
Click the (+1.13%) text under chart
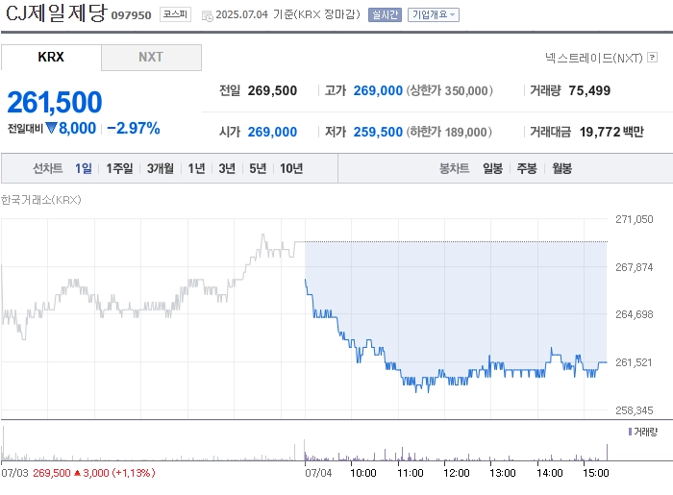pyautogui.click(x=133, y=473)
